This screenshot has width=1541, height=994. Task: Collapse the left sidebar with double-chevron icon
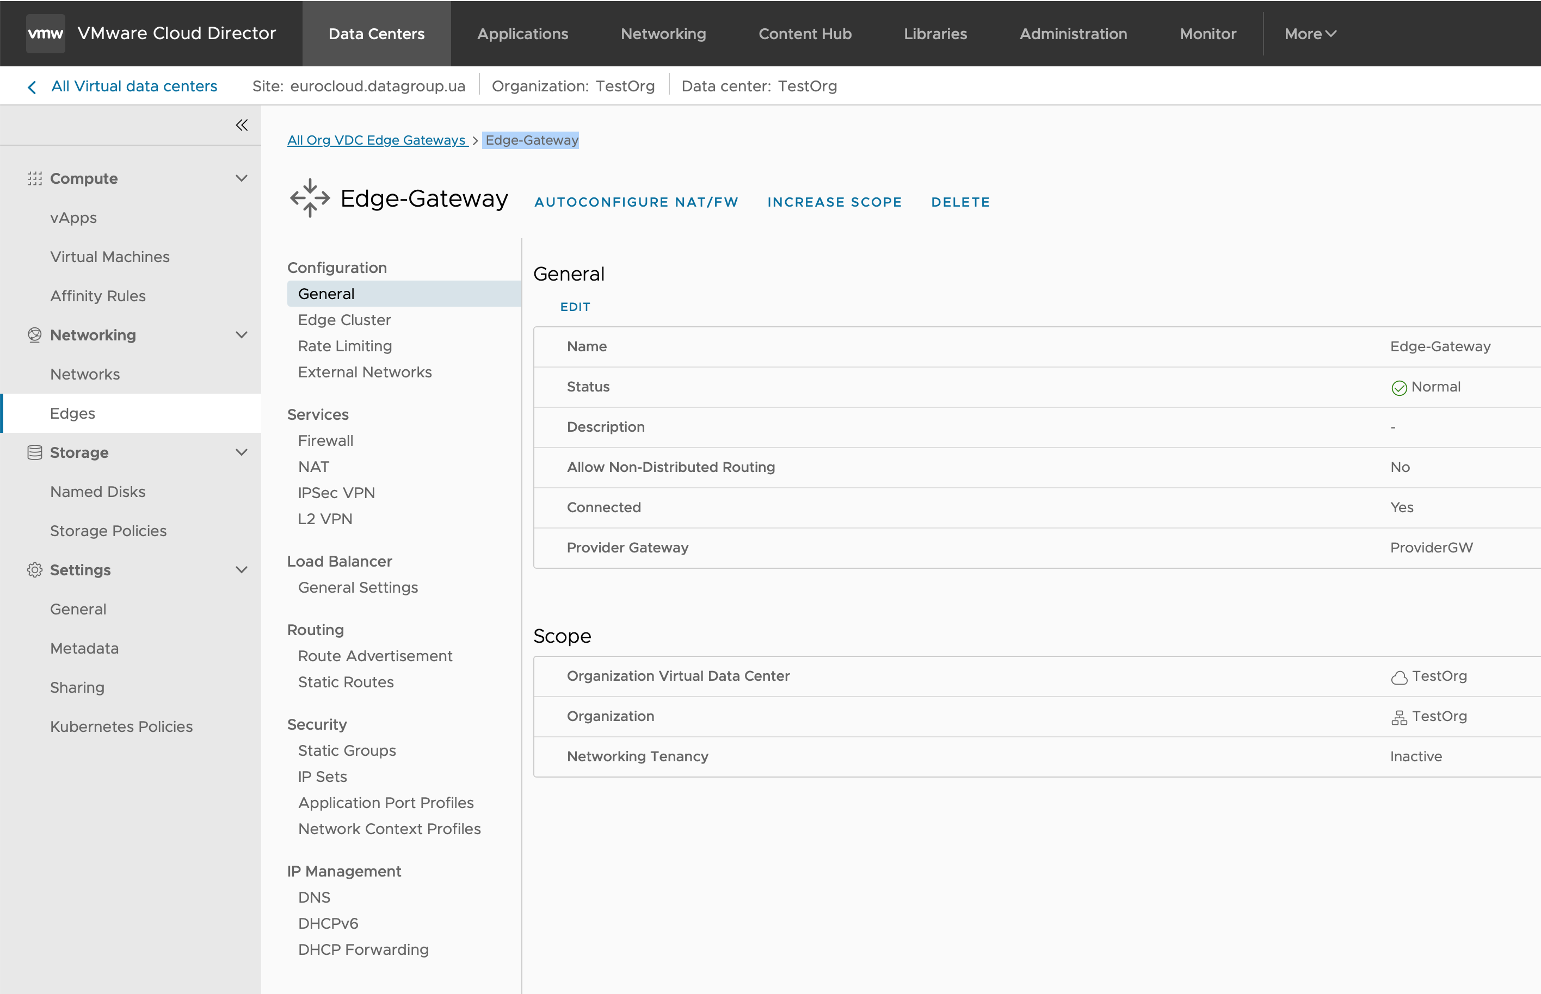click(242, 125)
